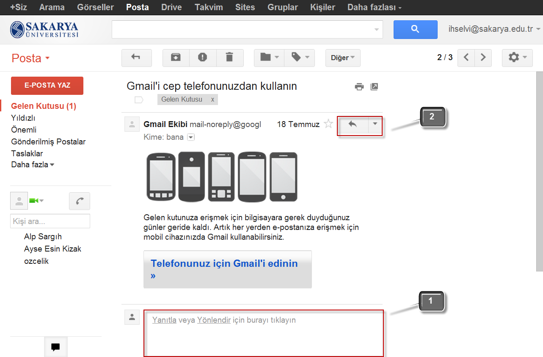
Task: Star the Gmail Ekibi message
Action: tap(328, 124)
